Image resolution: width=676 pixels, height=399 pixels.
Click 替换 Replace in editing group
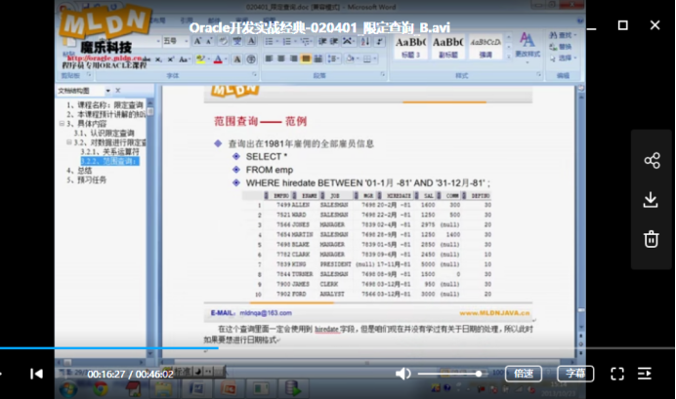coord(561,47)
